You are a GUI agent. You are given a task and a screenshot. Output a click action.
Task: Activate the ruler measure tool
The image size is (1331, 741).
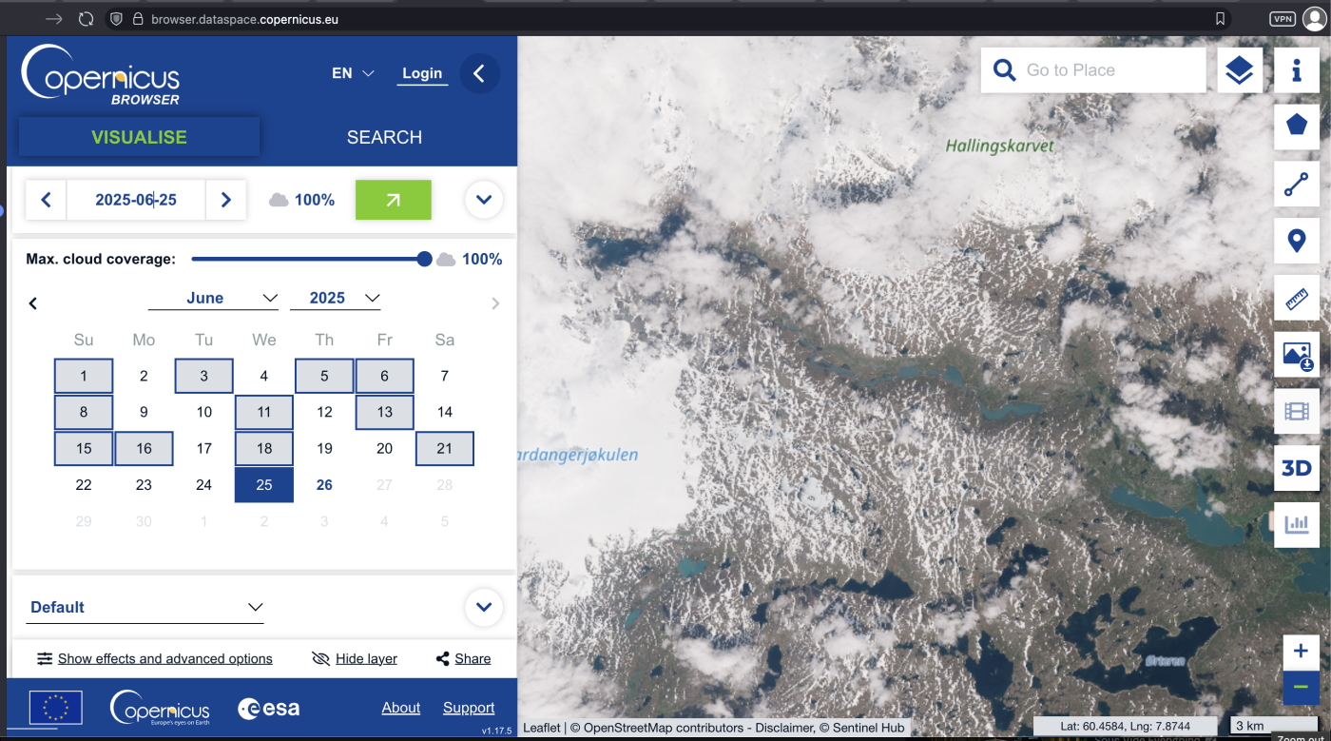click(x=1296, y=299)
